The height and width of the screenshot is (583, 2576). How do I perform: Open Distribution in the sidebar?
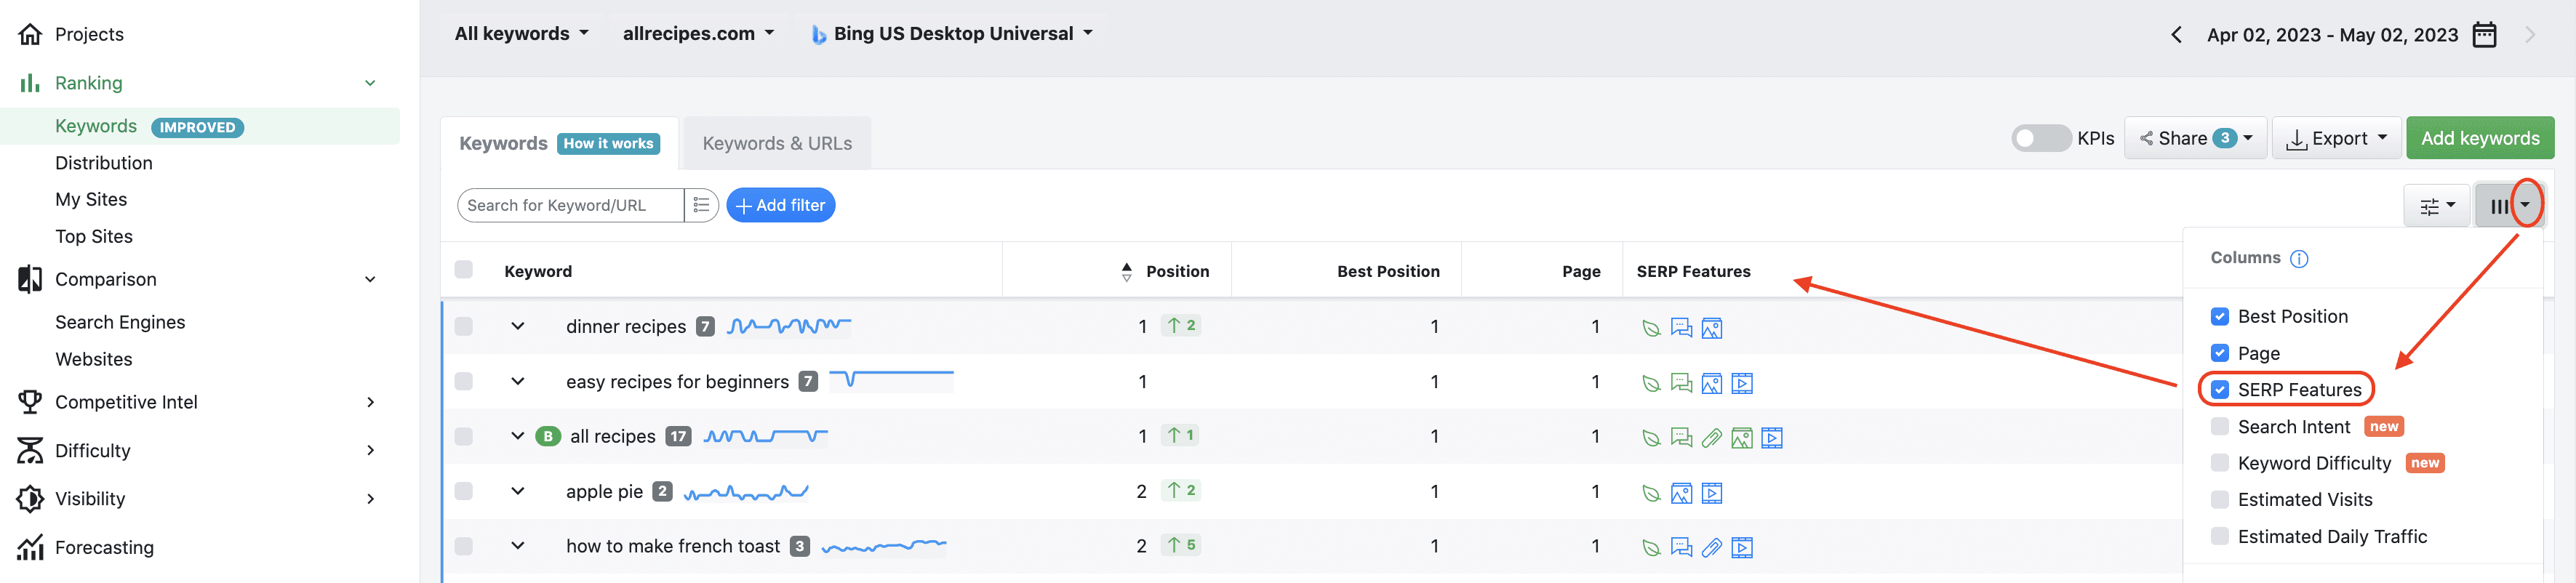point(104,163)
